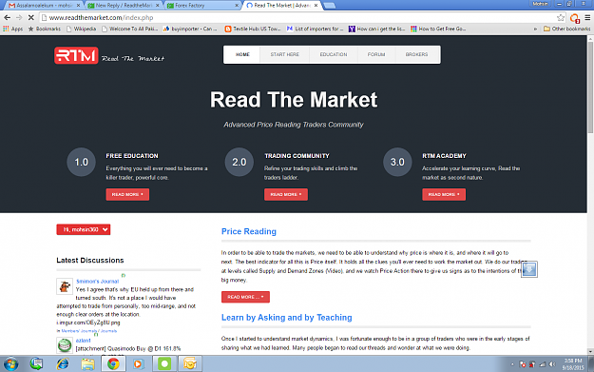Image resolution: width=594 pixels, height=372 pixels.
Task: Open the Chrome menu (hamburger icon)
Action: coord(587,17)
